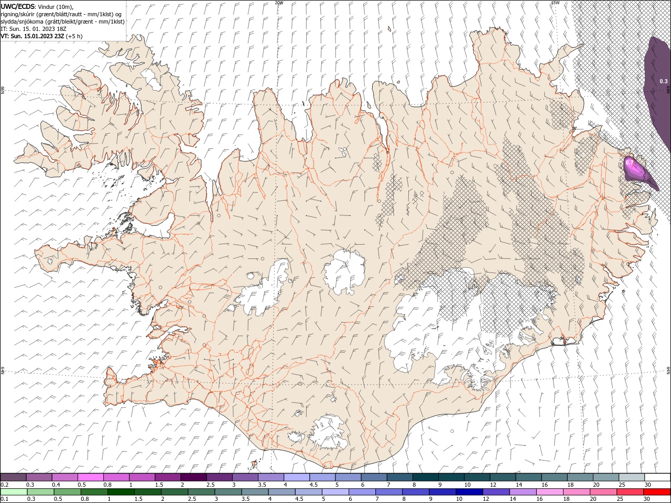This screenshot has width=671, height=503.
Task: Click the snow scale swatch labeled 2
Action: tap(193, 477)
